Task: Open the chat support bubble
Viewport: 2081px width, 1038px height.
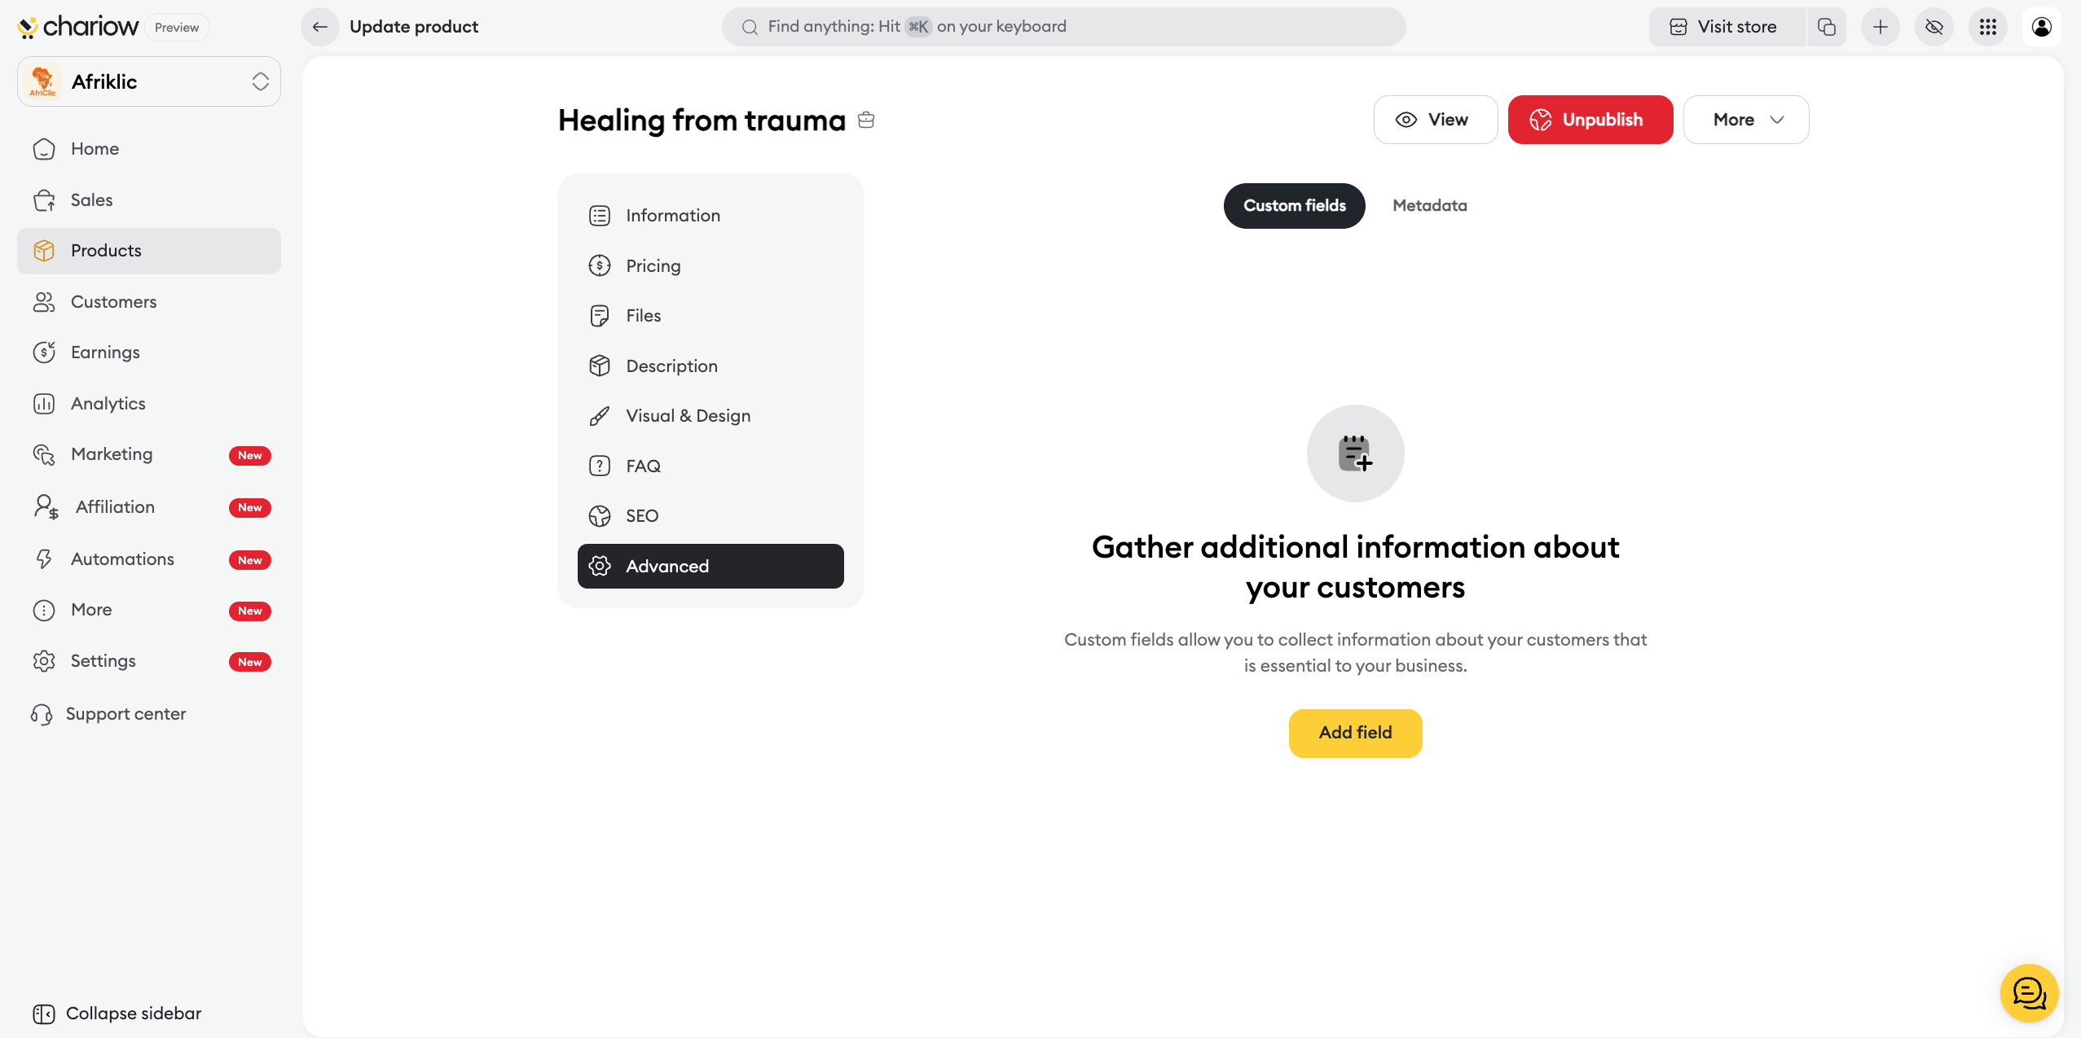Action: point(2029,992)
